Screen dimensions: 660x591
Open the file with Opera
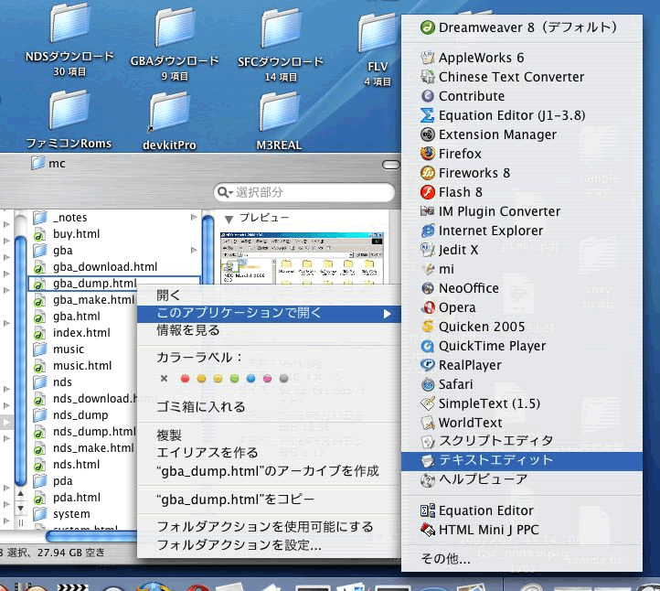point(522,307)
